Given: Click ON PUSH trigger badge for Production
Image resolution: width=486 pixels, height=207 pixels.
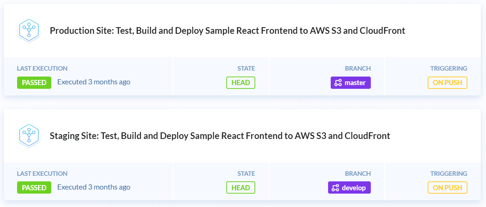Looking at the screenshot, I should coord(447,83).
